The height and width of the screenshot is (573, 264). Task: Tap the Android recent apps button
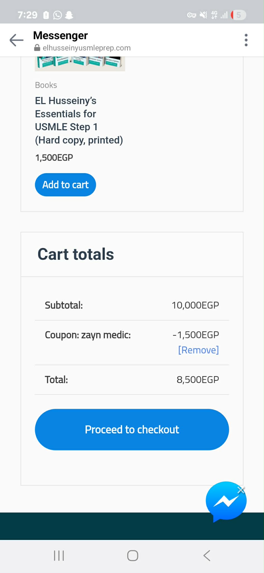pos(59,555)
